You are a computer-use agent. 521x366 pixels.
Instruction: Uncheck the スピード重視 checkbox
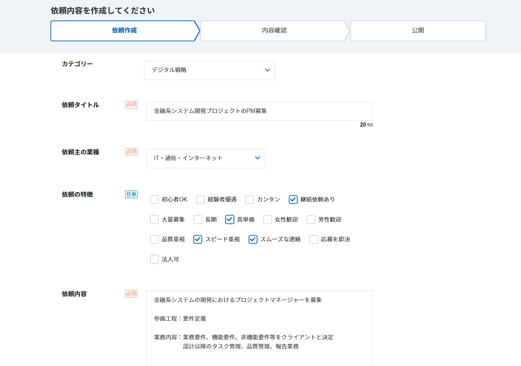click(x=198, y=239)
